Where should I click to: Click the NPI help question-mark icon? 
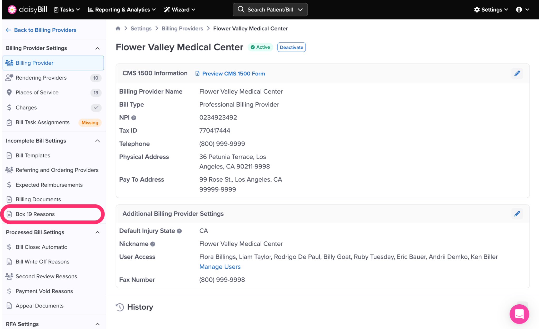[134, 118]
